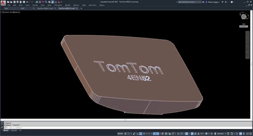Switch to the Layout1 tab
This screenshot has width=253, height=136.
click(x=14, y=130)
